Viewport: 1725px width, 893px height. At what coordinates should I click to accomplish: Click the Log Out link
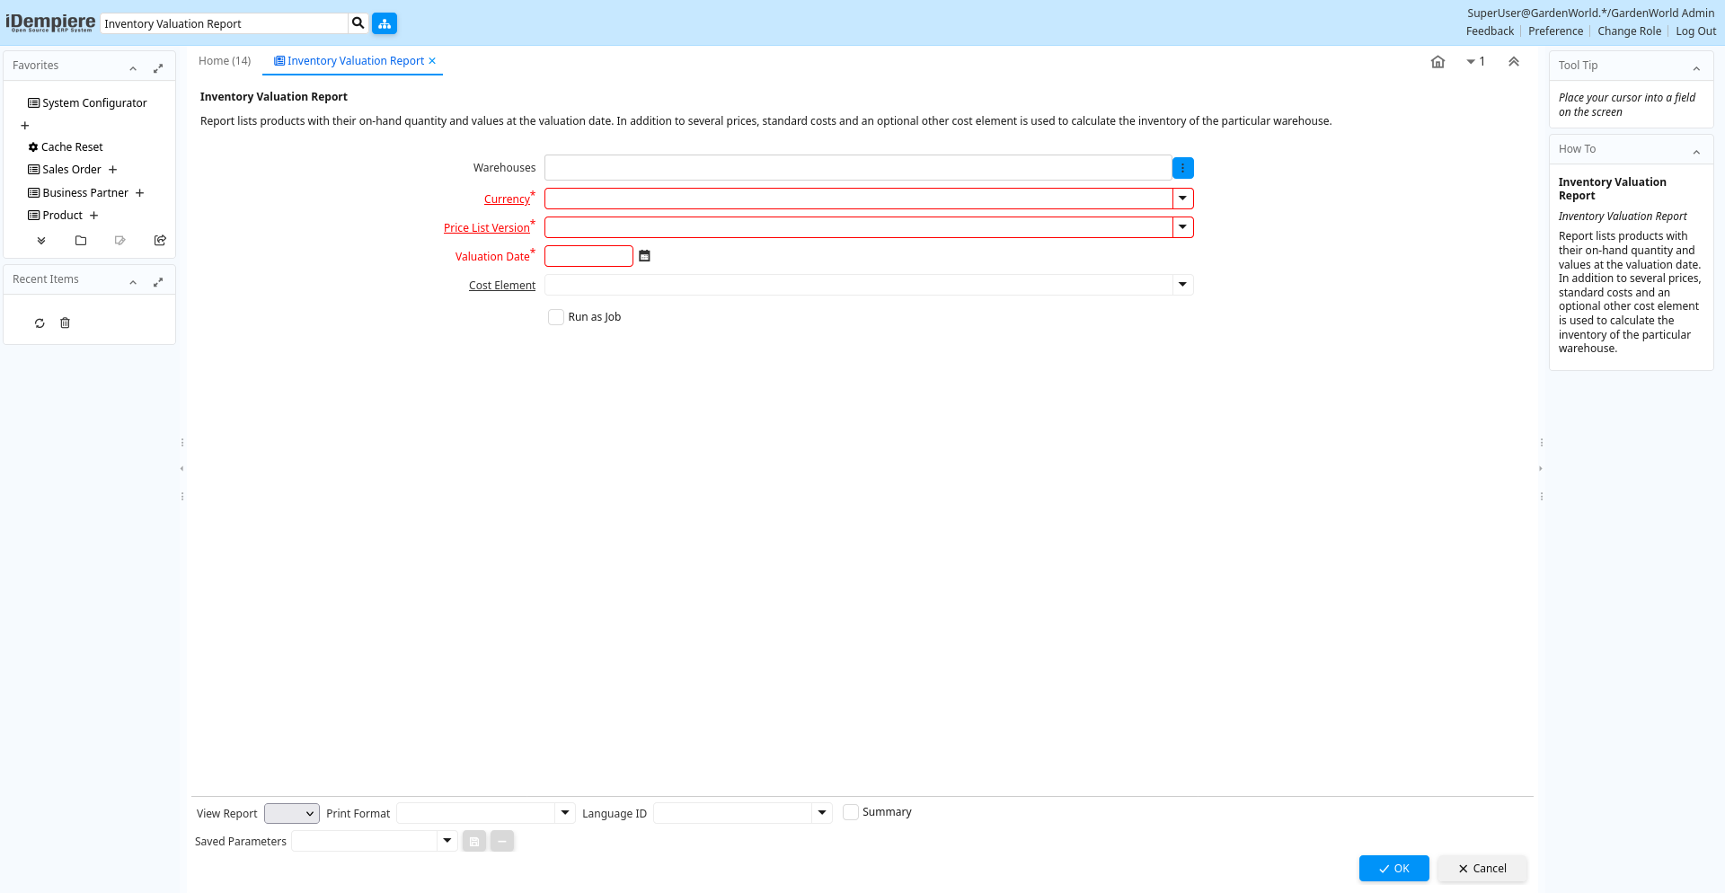[1695, 31]
